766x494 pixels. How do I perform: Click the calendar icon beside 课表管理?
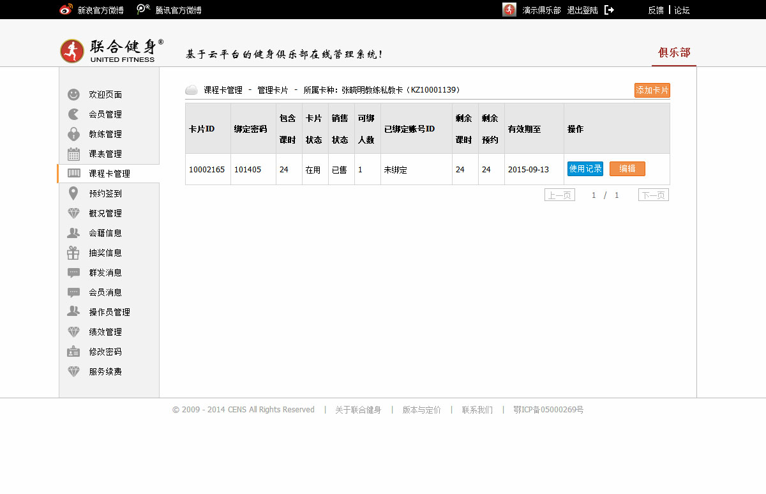73,154
